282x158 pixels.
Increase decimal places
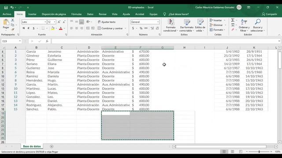pyautogui.click(x=152, y=28)
